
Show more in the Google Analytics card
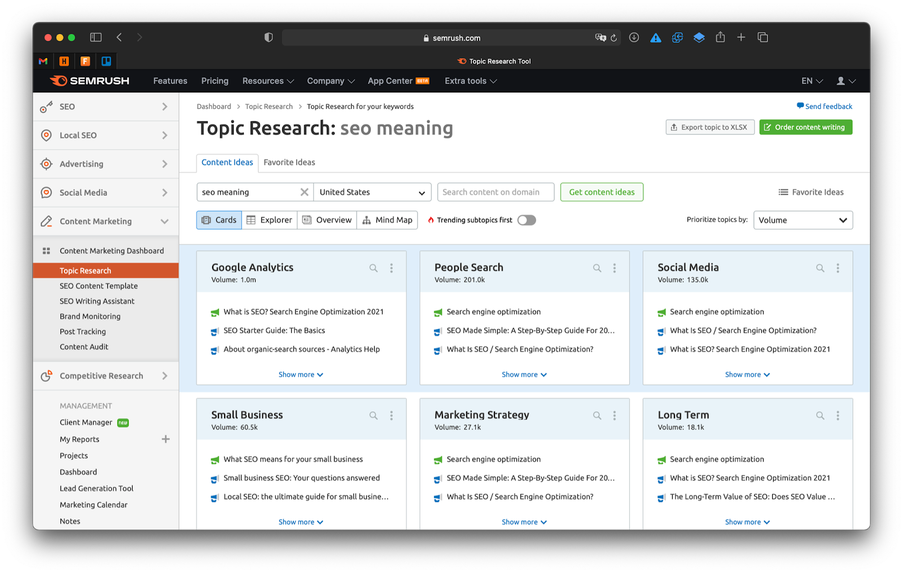(x=301, y=374)
